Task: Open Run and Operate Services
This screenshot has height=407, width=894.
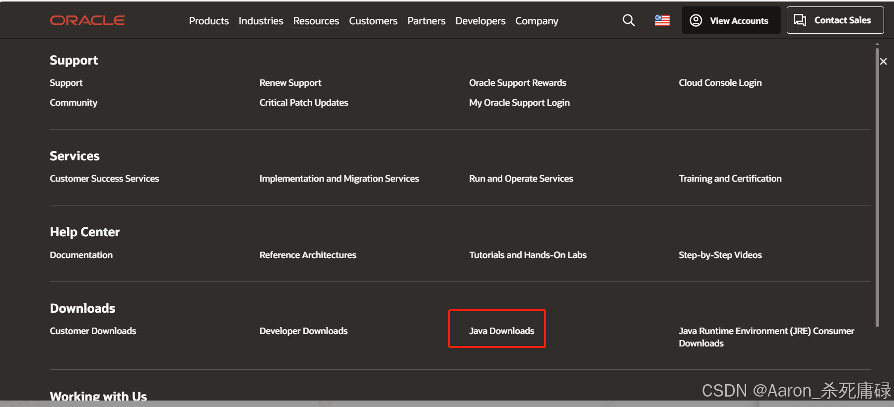Action: click(521, 179)
